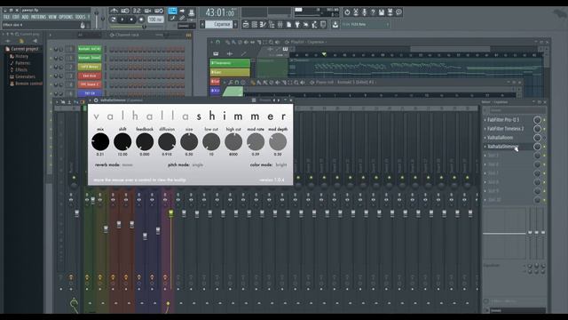Adjust the feedback knob in ValhallaShimmer
This screenshot has width=568, height=320.
click(x=145, y=141)
